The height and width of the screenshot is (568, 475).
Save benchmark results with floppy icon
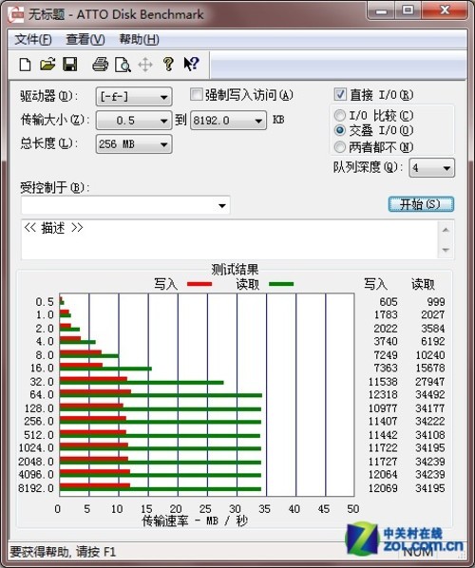(70, 65)
